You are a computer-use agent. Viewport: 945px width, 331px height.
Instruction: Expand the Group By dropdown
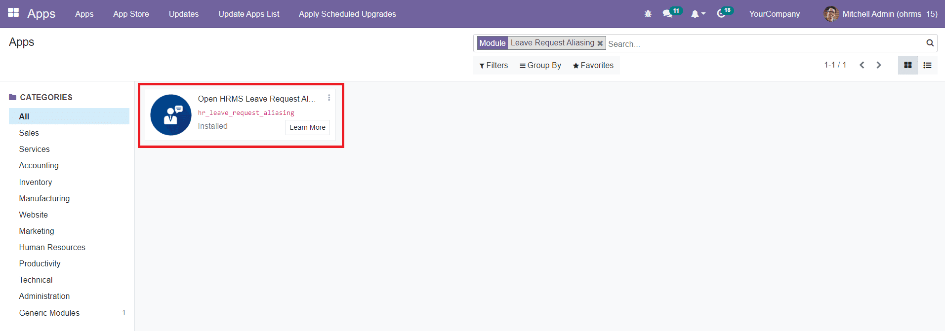coord(540,65)
